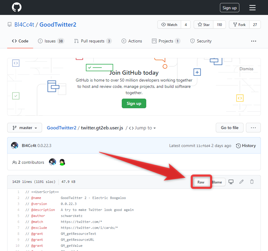Open the Actions tab
The image size is (268, 251).
[x=132, y=41]
